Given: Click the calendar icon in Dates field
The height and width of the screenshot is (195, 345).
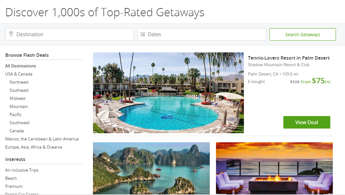Looking at the screenshot, I should click(x=143, y=34).
